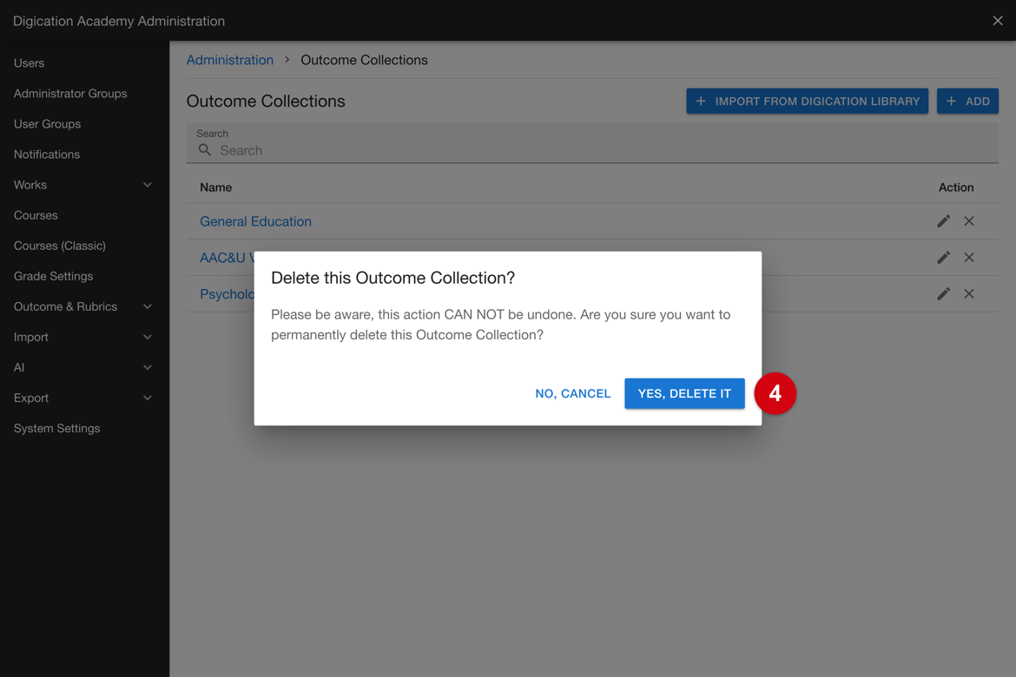1016x677 pixels.
Task: Click the search magnifier icon
Action: coord(205,149)
